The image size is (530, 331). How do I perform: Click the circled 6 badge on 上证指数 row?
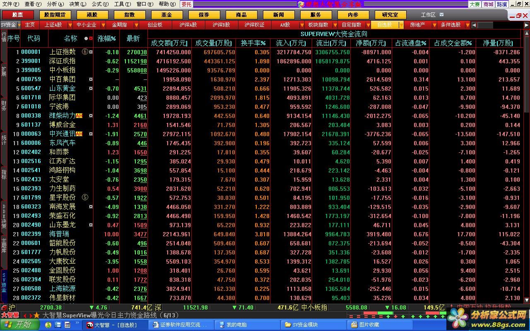85,52
